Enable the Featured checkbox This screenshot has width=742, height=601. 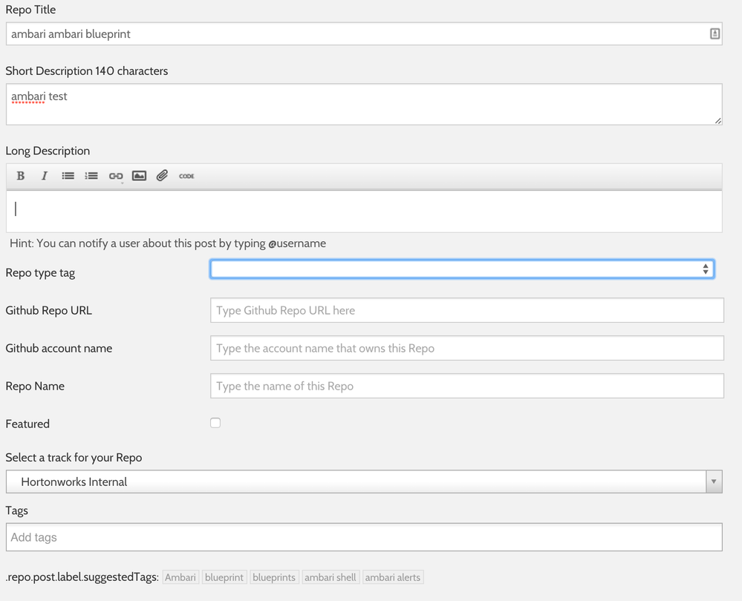click(215, 423)
